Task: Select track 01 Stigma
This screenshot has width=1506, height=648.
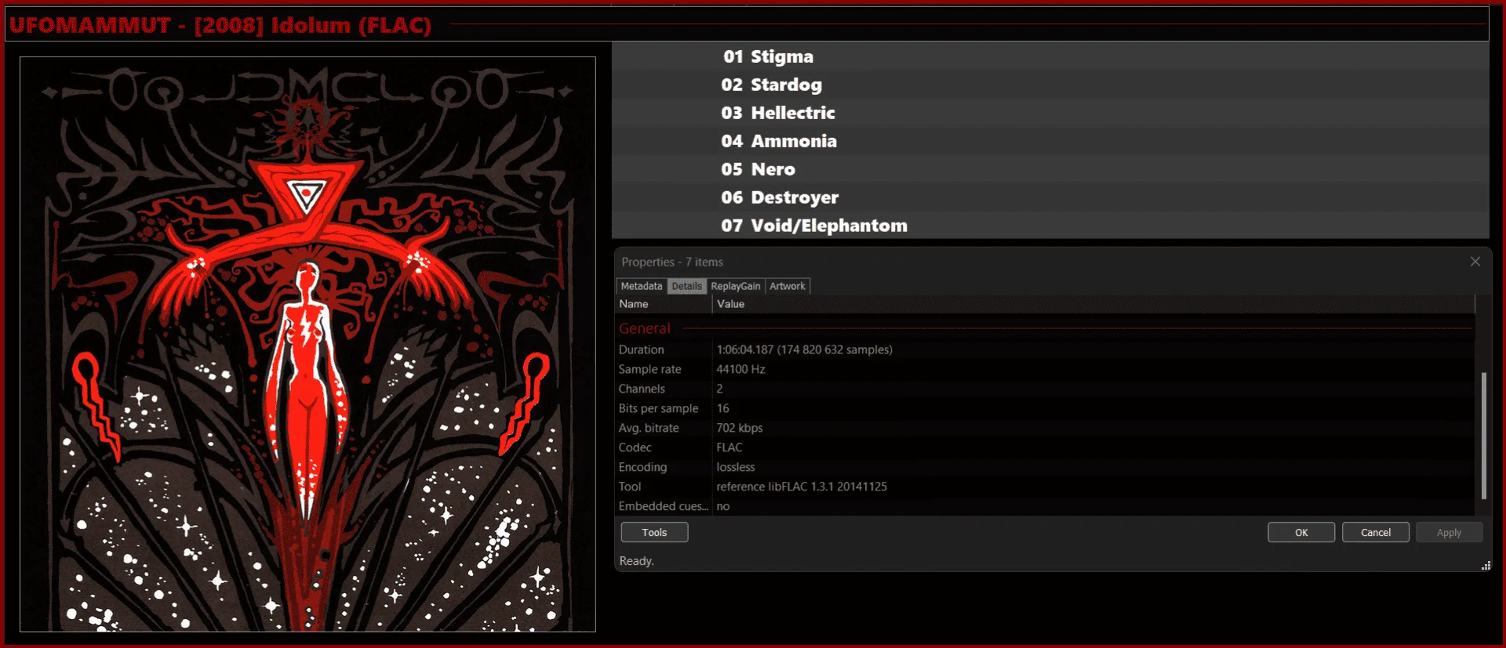Action: (x=1050, y=56)
